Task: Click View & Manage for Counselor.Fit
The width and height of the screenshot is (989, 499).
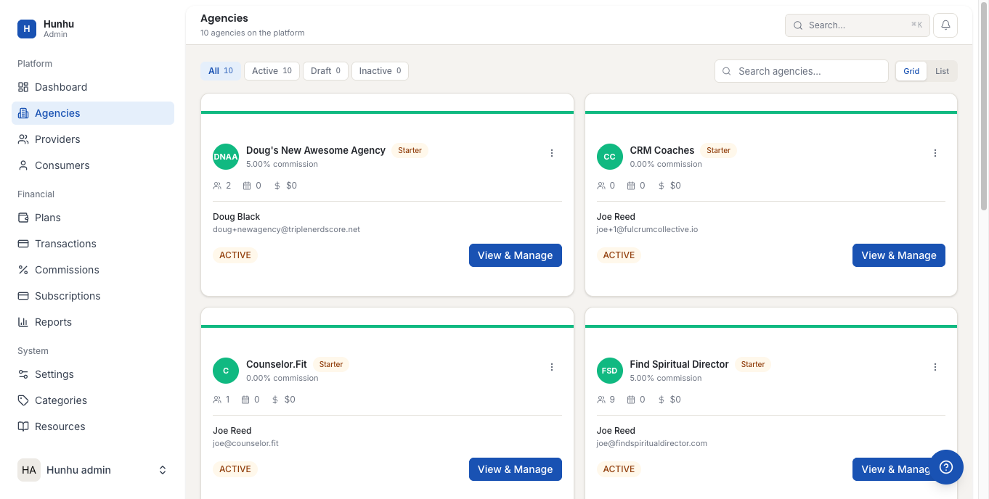Action: click(x=516, y=469)
